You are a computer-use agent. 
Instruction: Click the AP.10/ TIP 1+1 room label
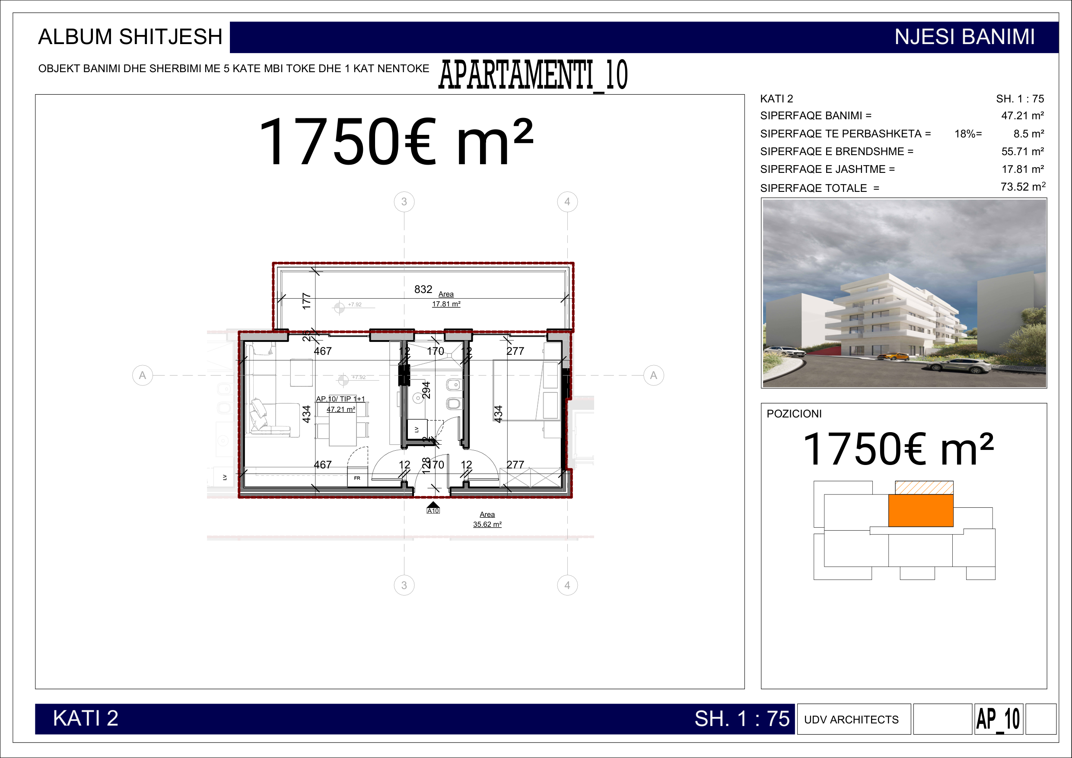(x=340, y=399)
